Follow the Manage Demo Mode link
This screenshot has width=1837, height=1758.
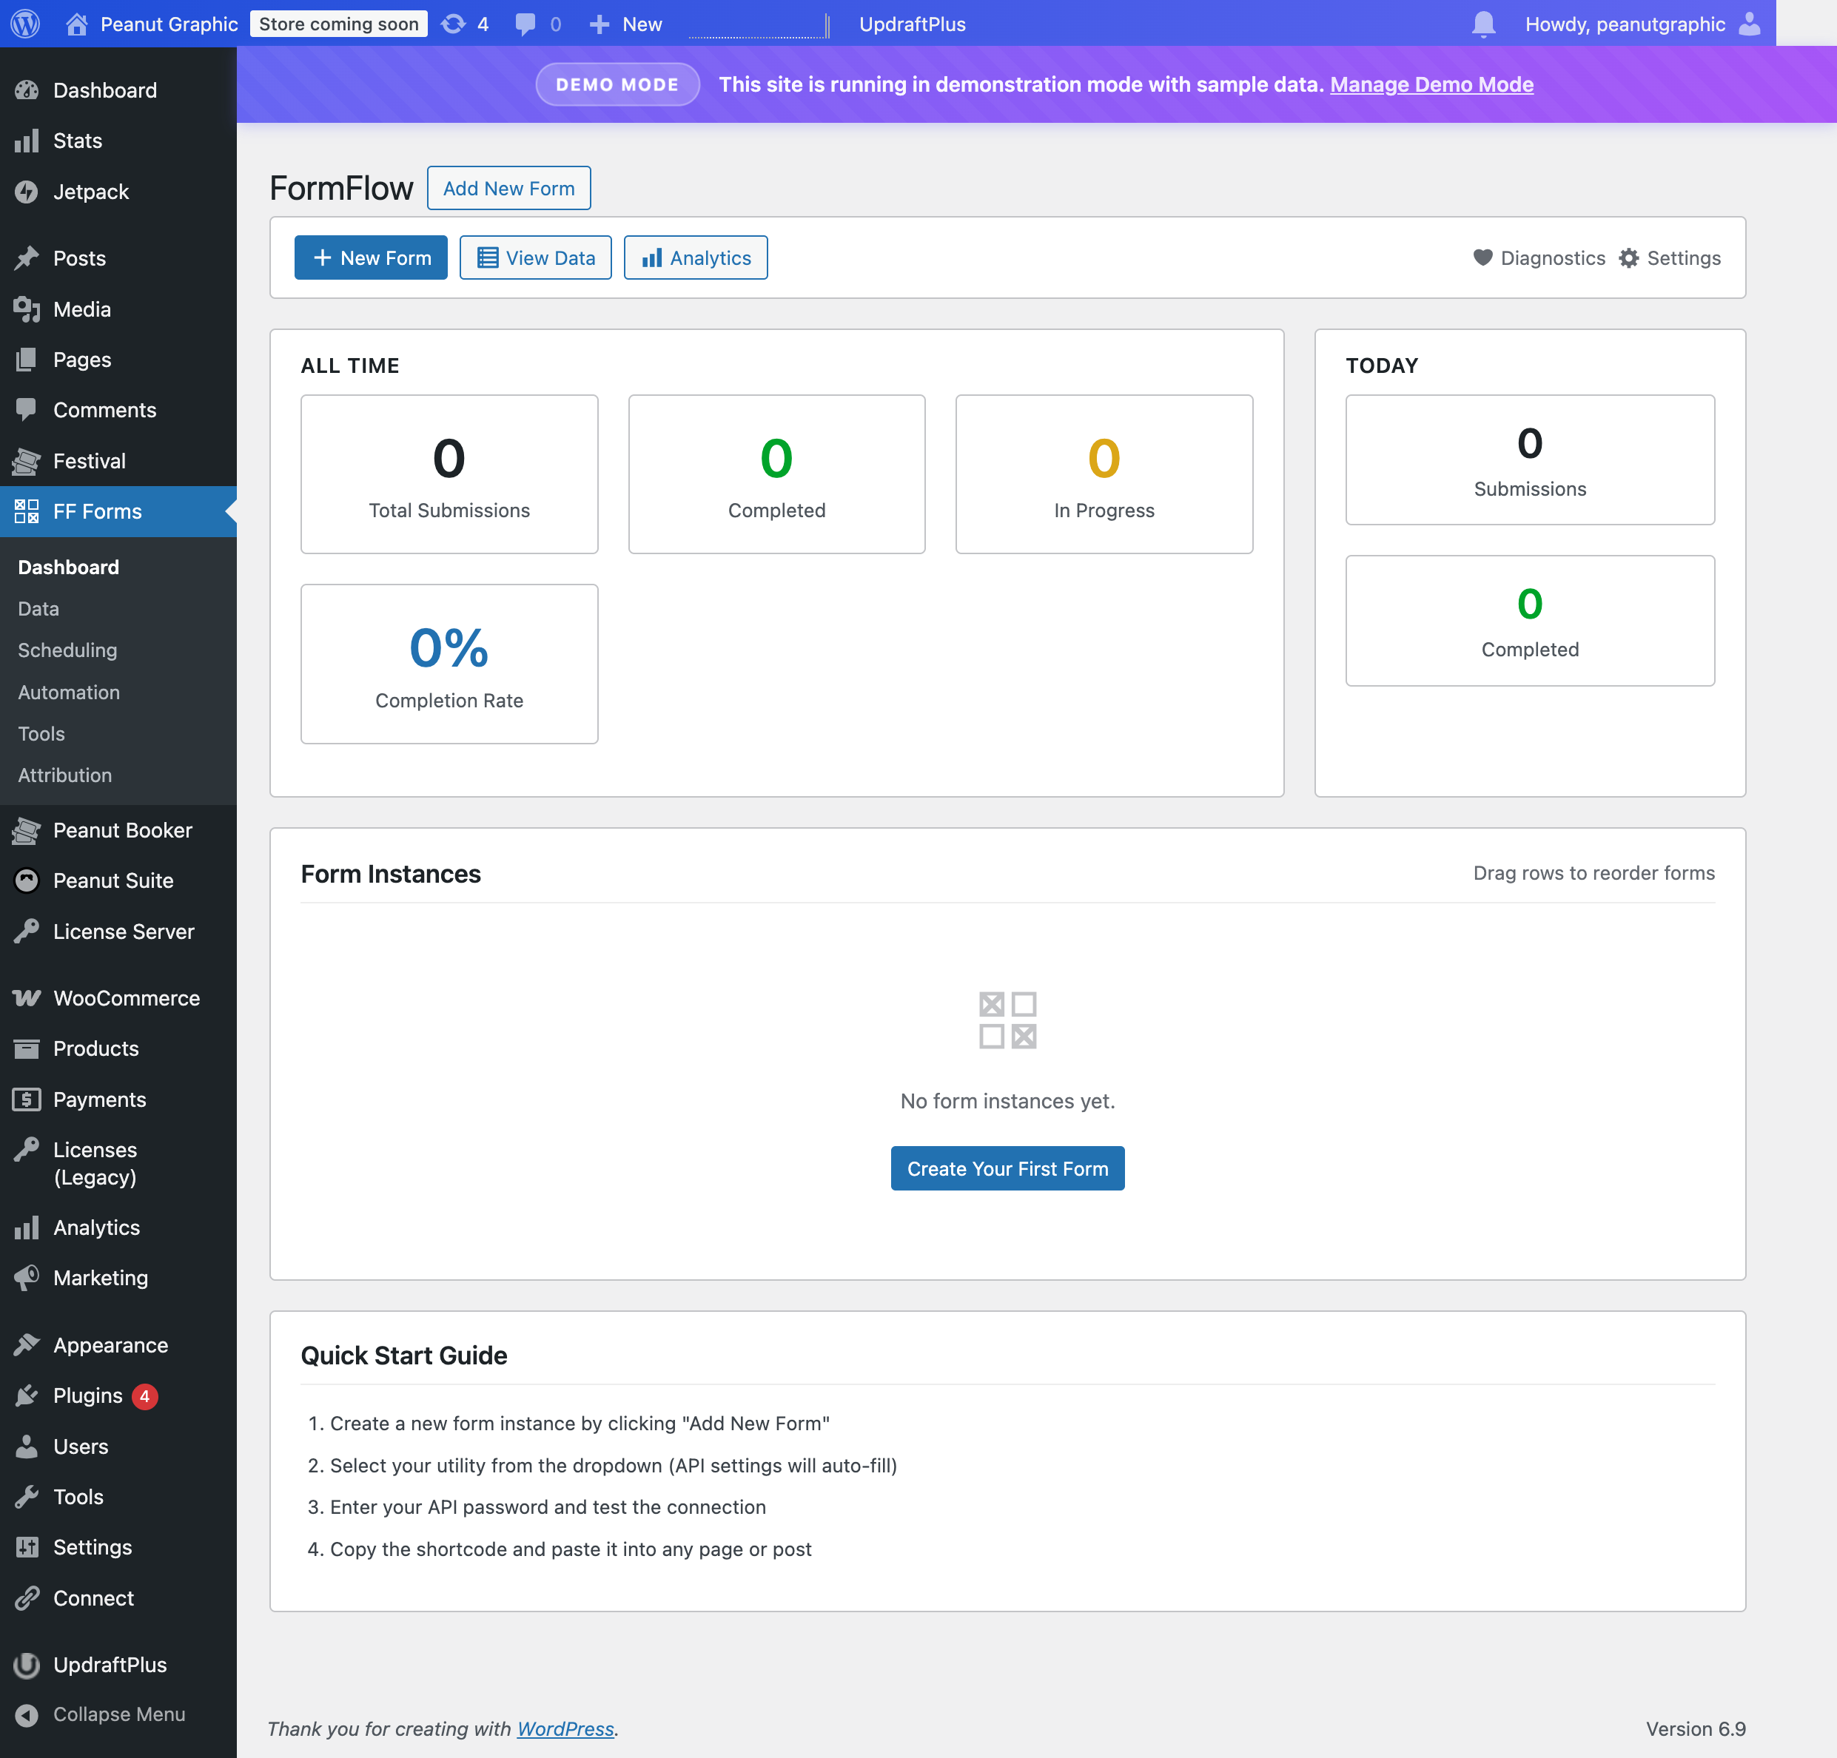(x=1431, y=84)
